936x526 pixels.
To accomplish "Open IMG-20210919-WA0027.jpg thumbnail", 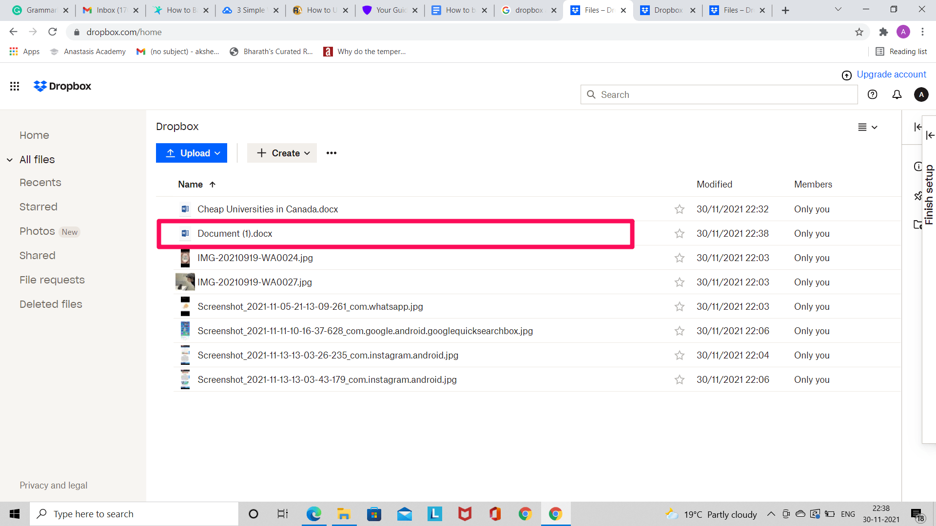I will tap(185, 282).
